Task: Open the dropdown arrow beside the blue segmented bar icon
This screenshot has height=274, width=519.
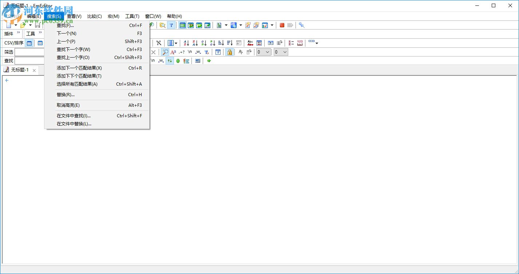Action: click(x=317, y=43)
